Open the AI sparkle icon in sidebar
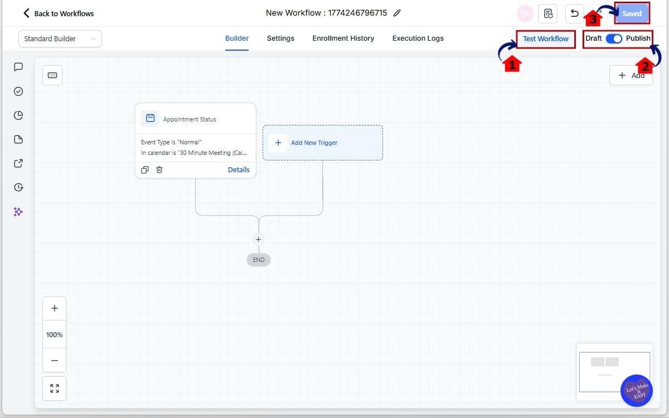This screenshot has width=669, height=418. point(18,212)
